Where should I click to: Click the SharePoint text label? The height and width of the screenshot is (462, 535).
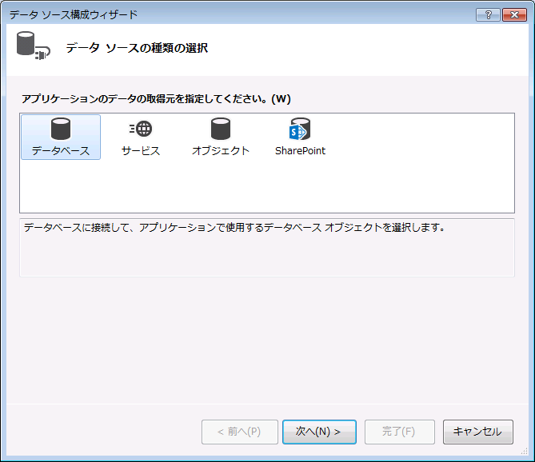coord(300,150)
